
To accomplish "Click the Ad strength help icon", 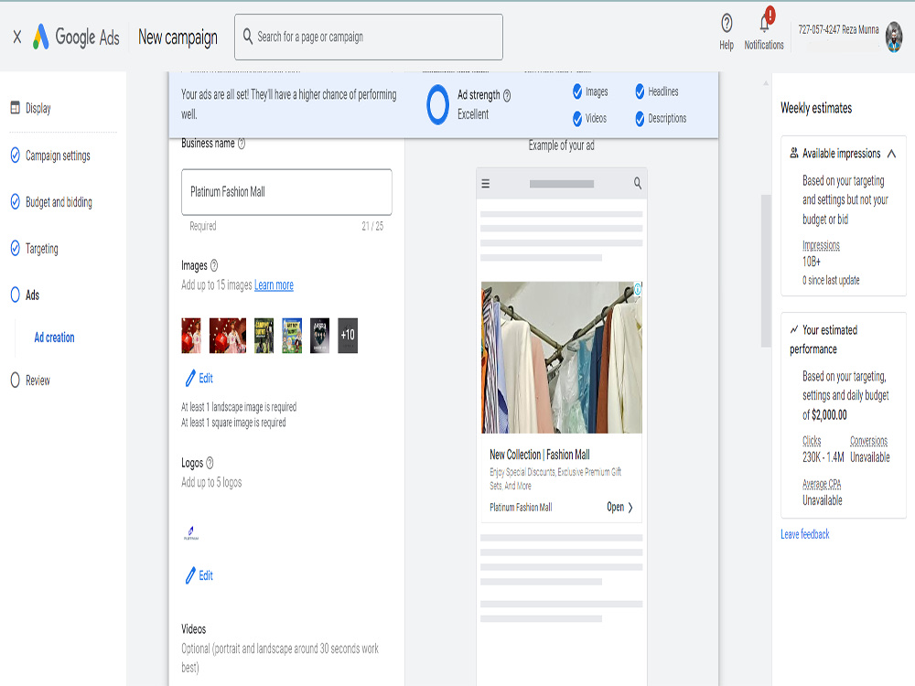I will click(507, 95).
